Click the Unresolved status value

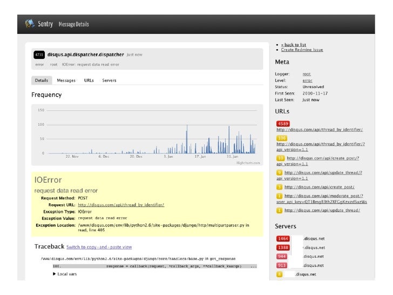(x=313, y=87)
